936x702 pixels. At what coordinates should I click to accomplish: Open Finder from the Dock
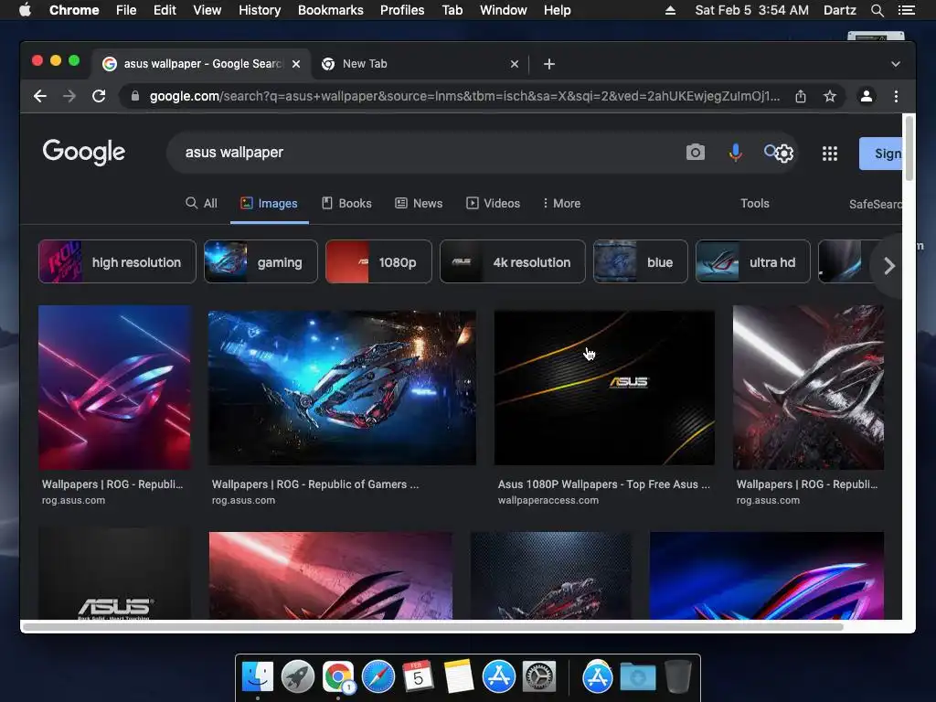click(x=258, y=677)
